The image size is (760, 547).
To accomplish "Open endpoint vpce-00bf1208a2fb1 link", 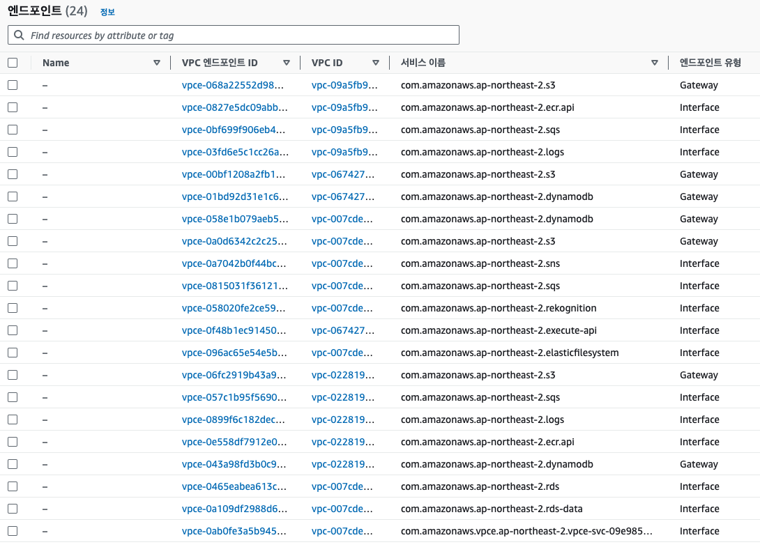I will (x=233, y=174).
